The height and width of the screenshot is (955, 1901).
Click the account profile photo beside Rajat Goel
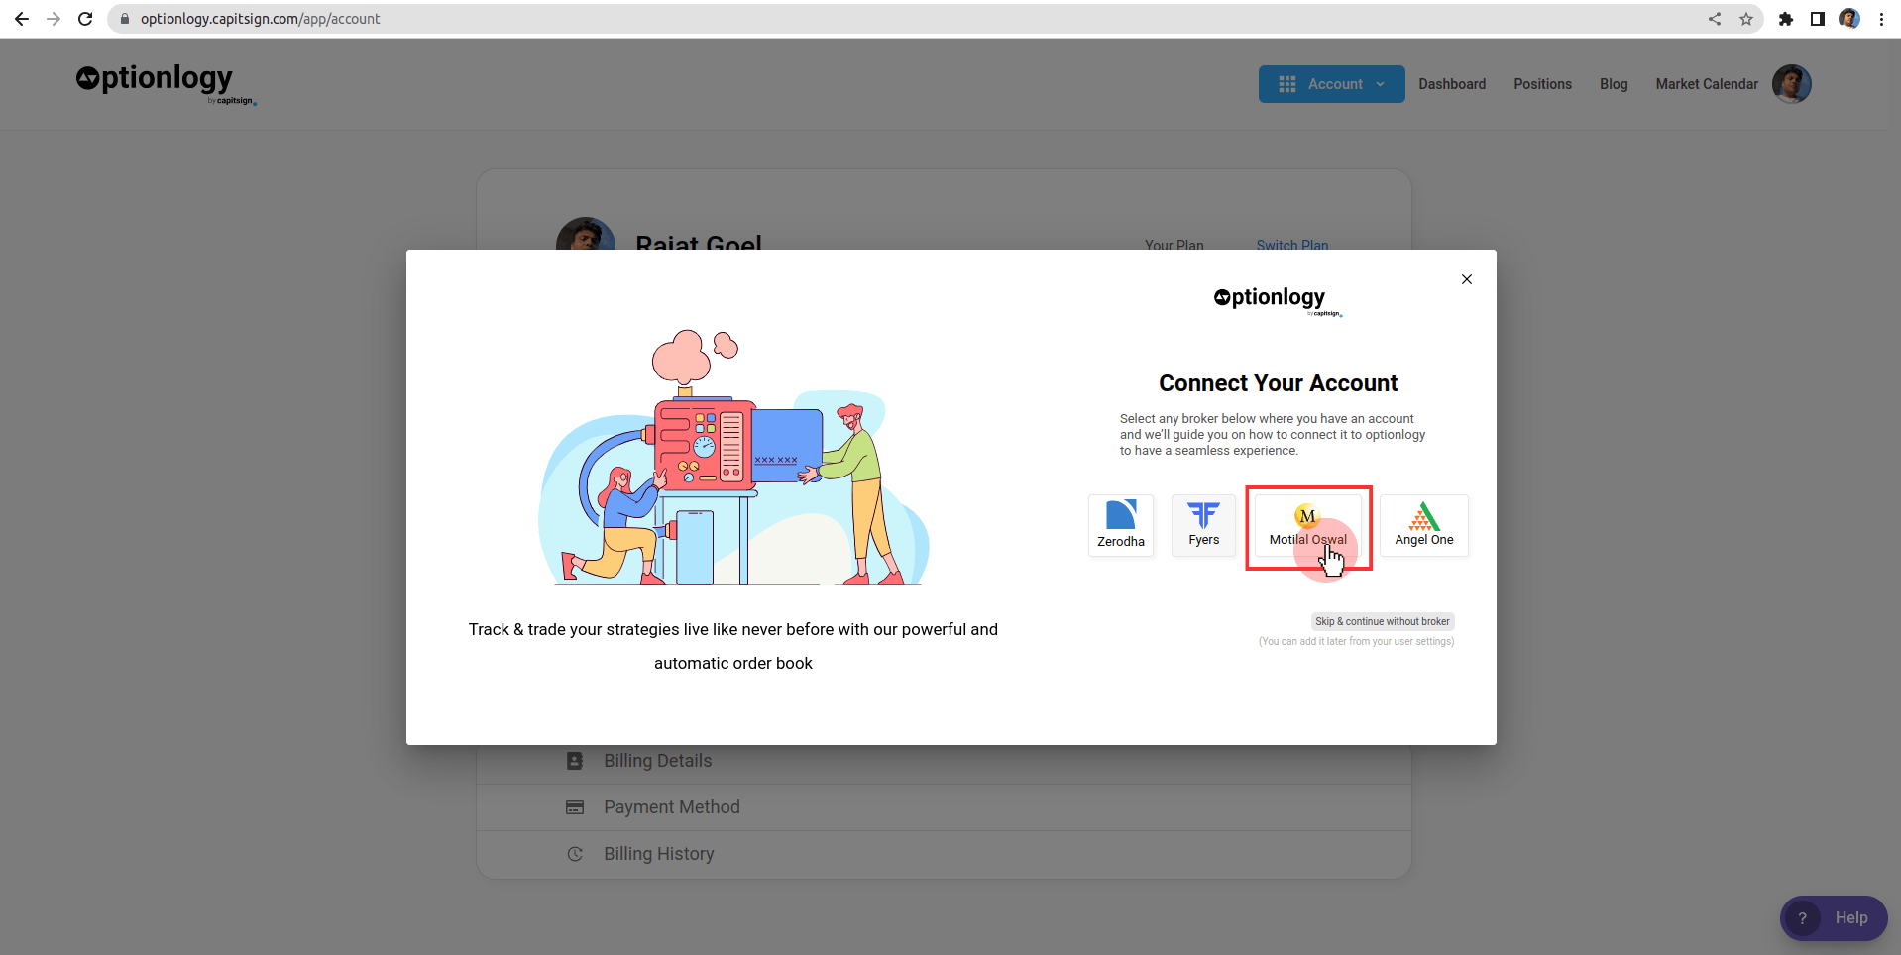click(x=586, y=234)
